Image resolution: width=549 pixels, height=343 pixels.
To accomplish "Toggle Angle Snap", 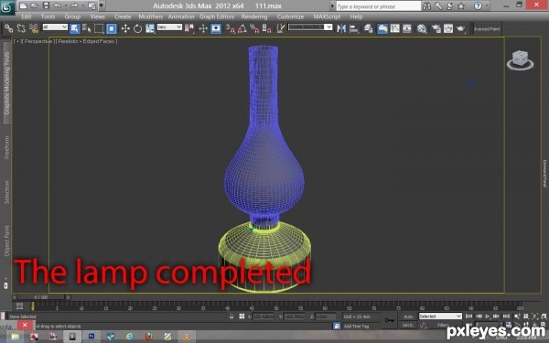I will coord(242,28).
